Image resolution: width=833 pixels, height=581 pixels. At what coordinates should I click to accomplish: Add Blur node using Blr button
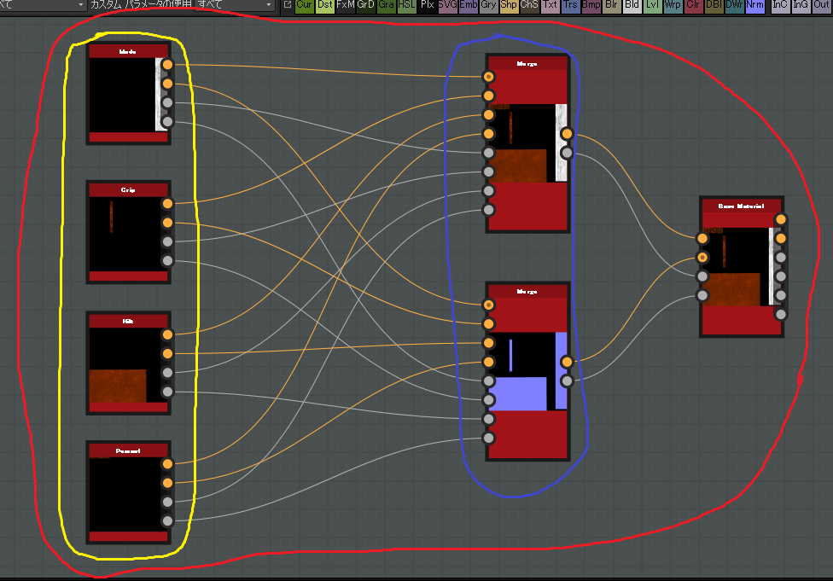click(x=611, y=5)
